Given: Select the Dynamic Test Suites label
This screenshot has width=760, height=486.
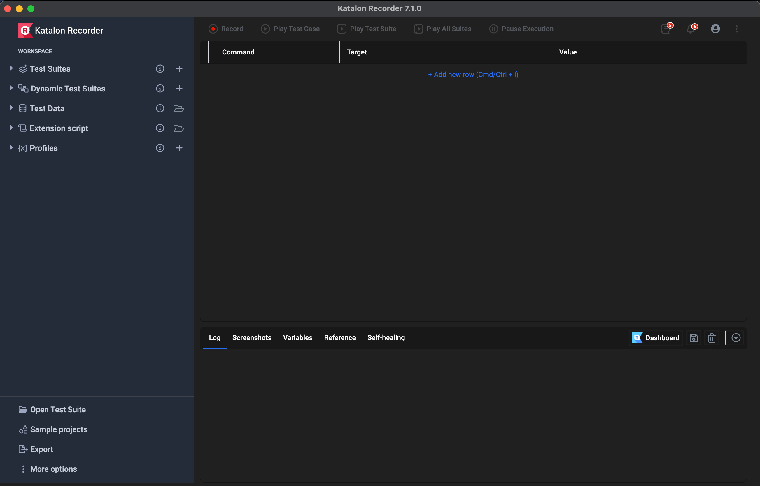Looking at the screenshot, I should (x=68, y=89).
